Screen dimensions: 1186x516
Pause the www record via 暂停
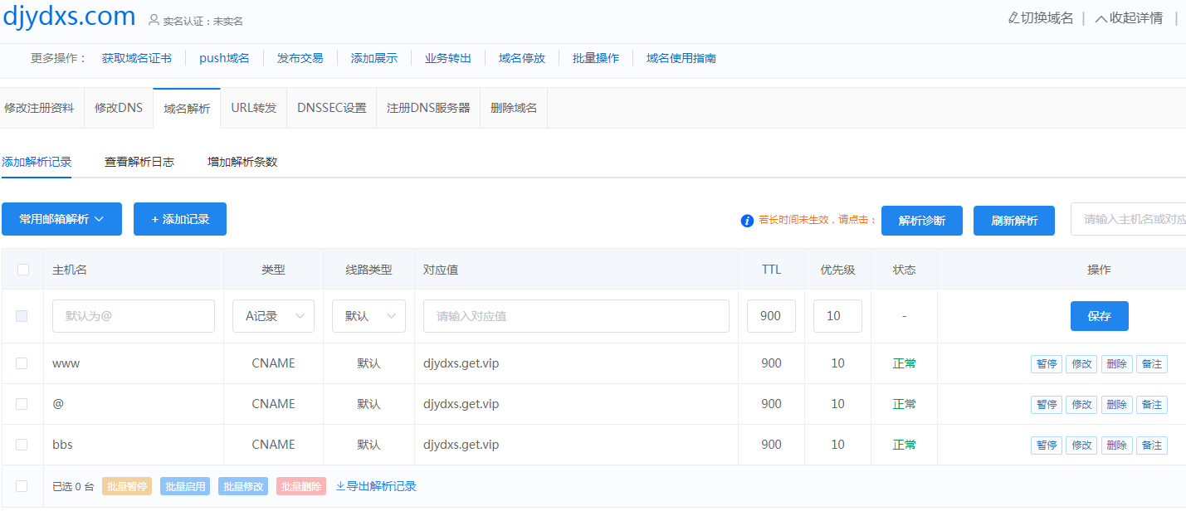pyautogui.click(x=1046, y=363)
